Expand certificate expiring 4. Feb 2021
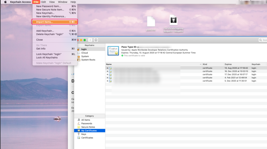 point(107,78)
